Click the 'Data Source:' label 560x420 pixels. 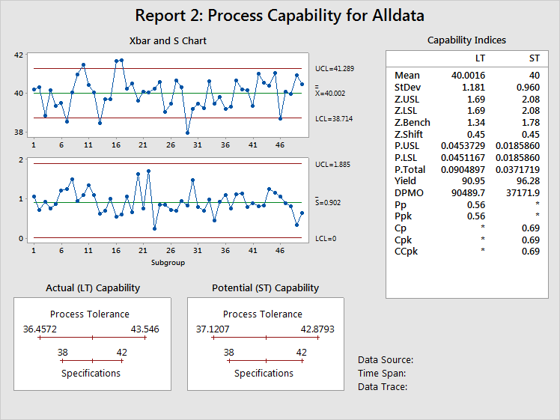point(386,359)
